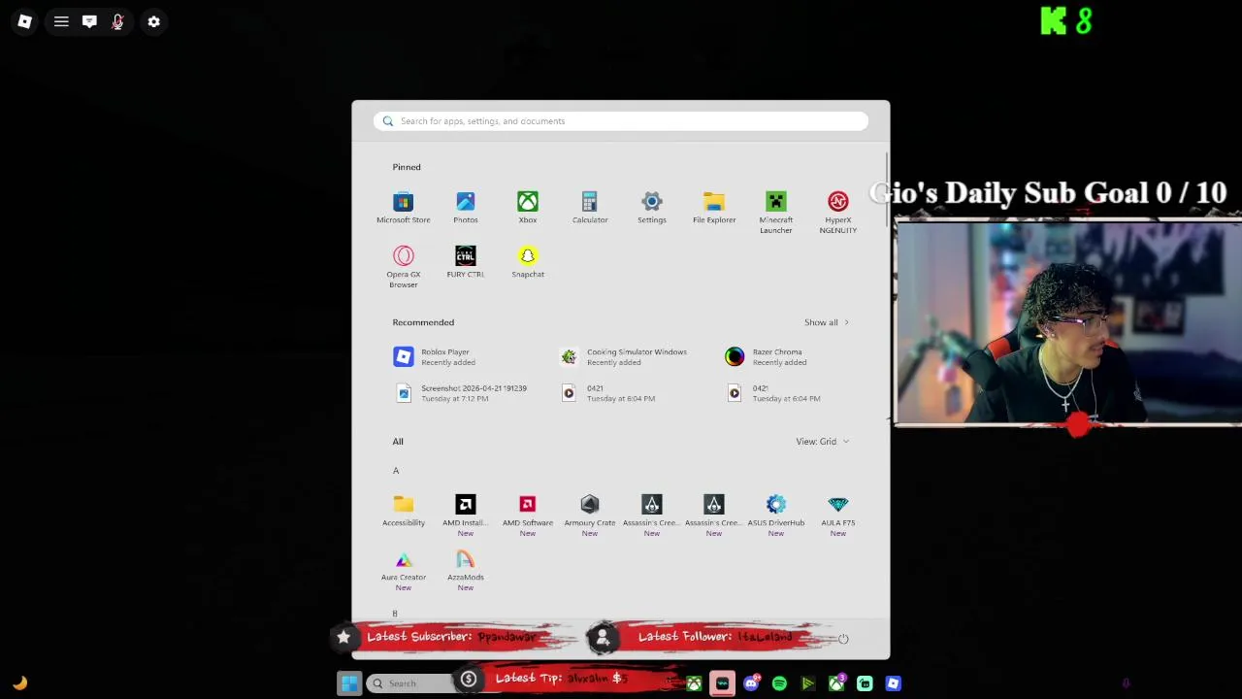Open the pinned Photos app
The width and height of the screenshot is (1242, 699).
tap(466, 208)
